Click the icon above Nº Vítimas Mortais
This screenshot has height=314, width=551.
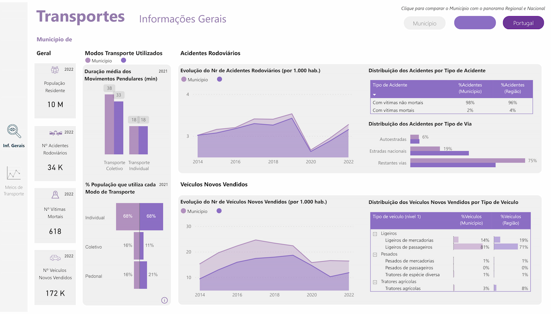click(x=55, y=194)
